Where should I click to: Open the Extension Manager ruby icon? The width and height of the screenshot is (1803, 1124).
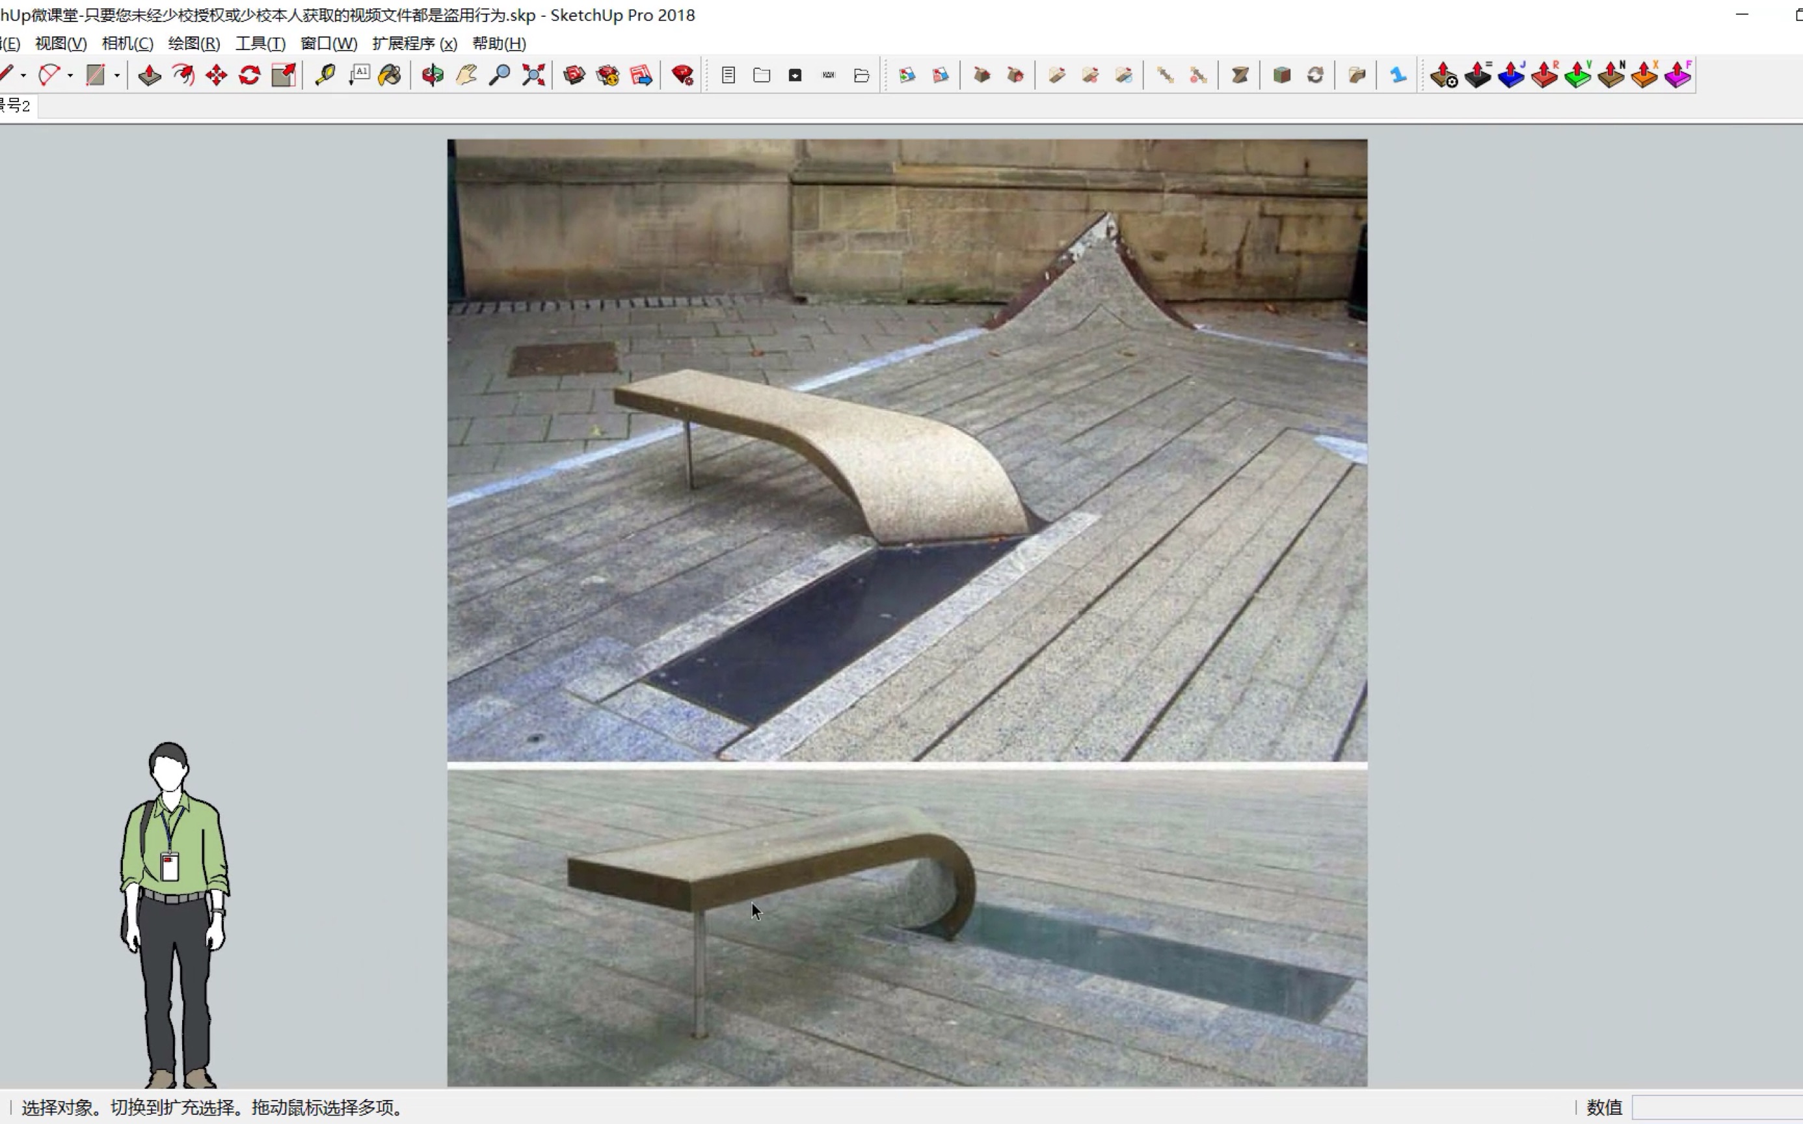pos(682,75)
